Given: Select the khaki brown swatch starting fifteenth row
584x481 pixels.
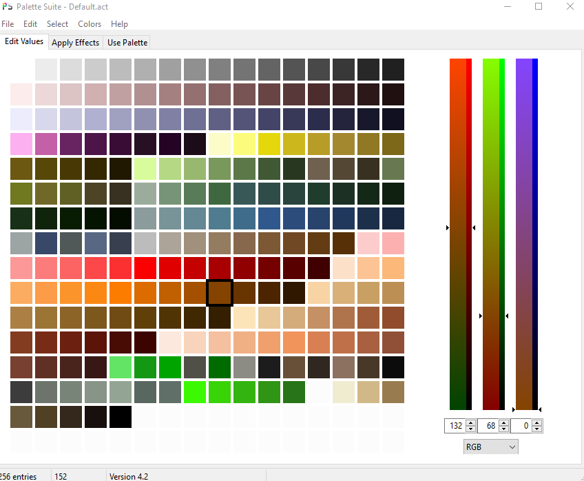Looking at the screenshot, I should tap(21, 417).
